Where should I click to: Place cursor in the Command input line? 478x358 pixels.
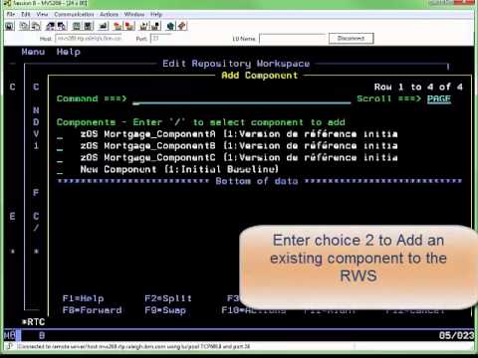tap(241, 98)
